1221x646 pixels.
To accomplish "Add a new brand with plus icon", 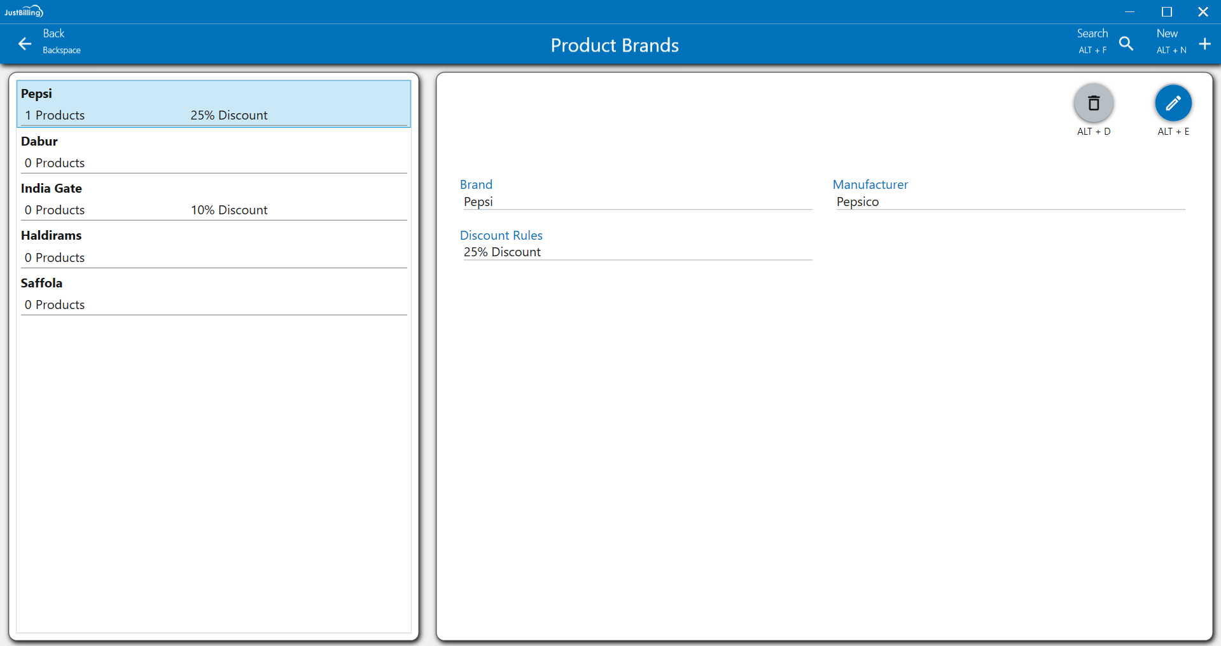I will [1204, 44].
